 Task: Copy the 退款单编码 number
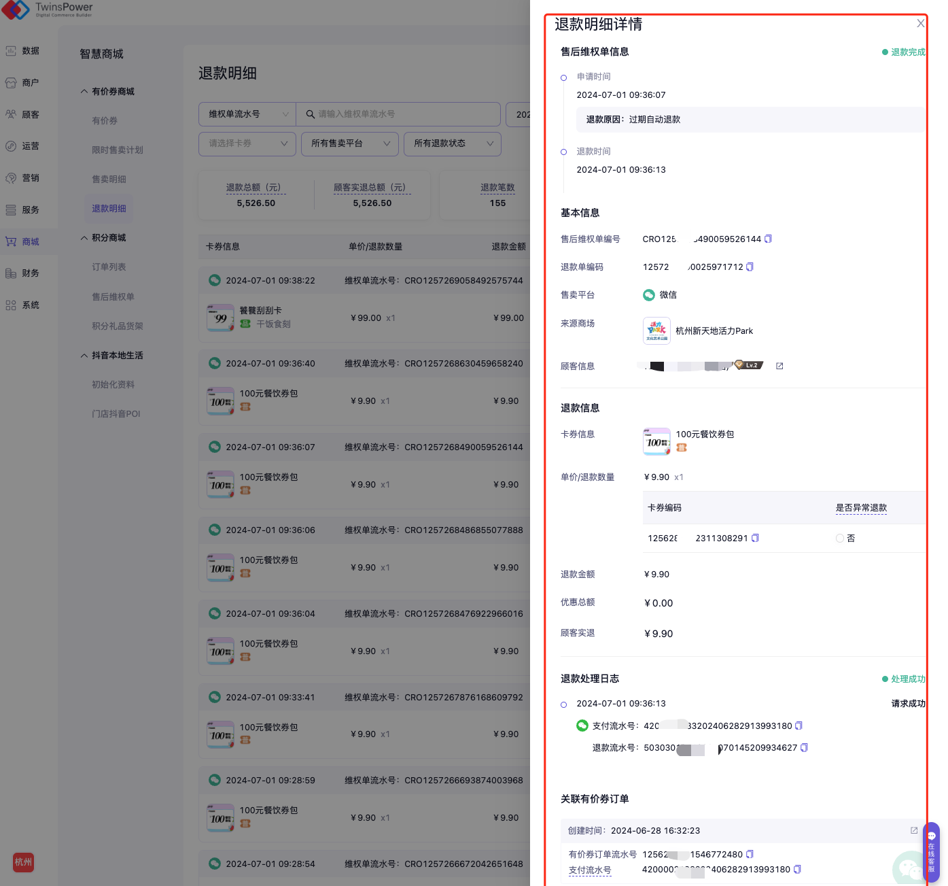click(750, 267)
